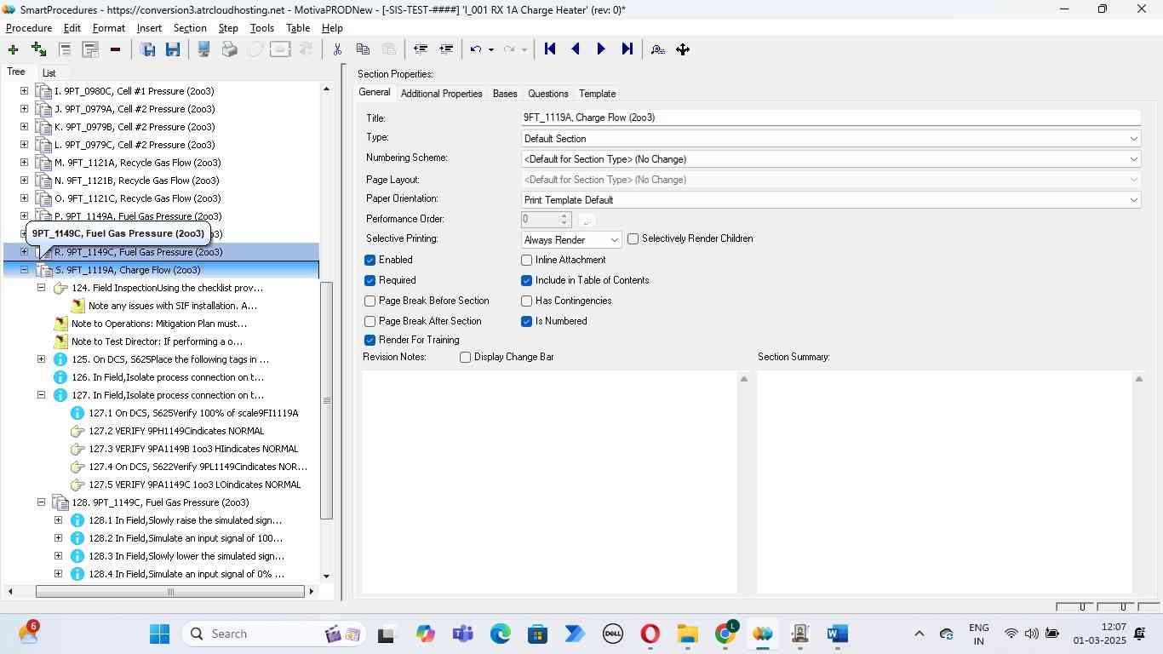Toggle the Is Numbered checkbox
This screenshot has height=654, width=1163.
526,321
